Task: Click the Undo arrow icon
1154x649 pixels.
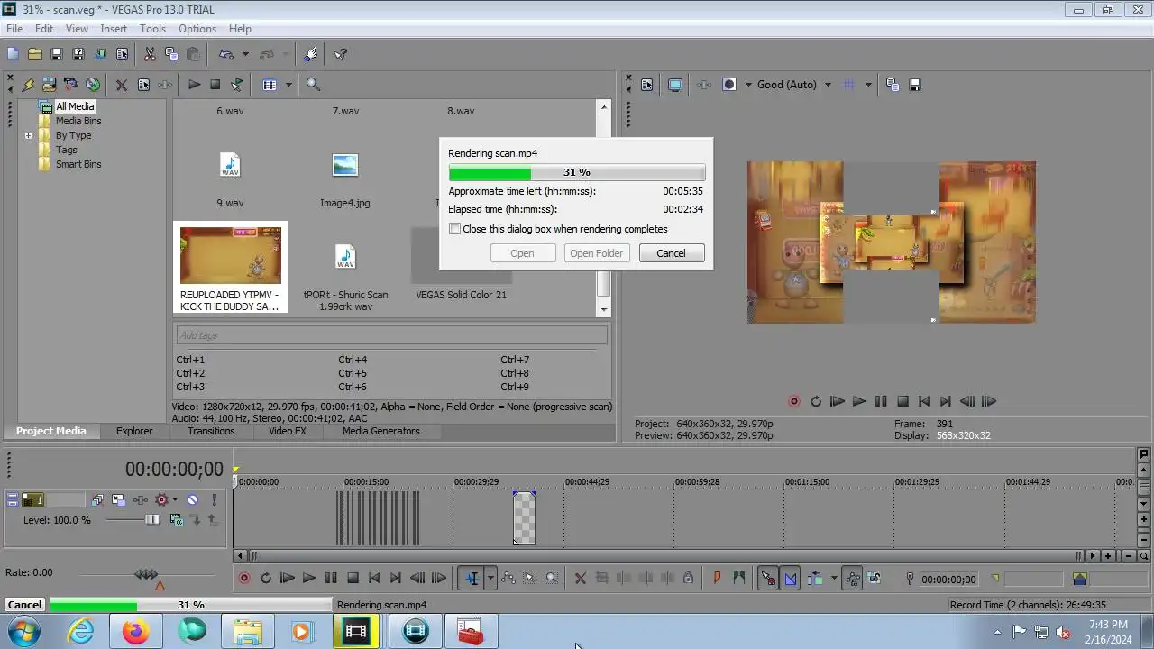Action: tap(226, 54)
